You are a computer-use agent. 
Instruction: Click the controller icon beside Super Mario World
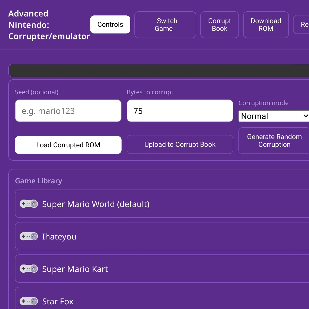[29, 204]
